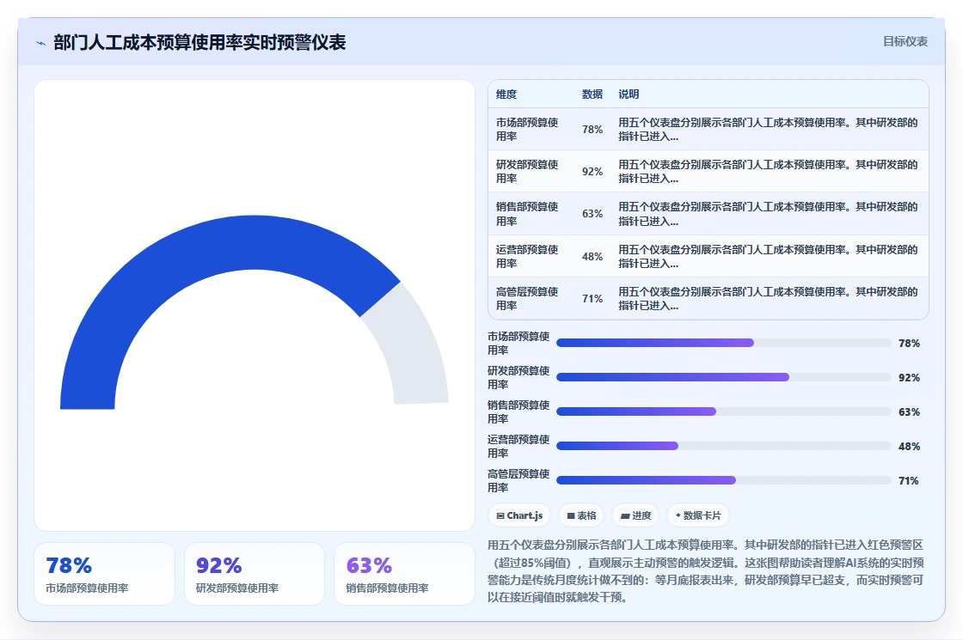Viewport: 963px width, 640px height.
Task: Select the 数据卡片 tag chip
Action: (698, 515)
